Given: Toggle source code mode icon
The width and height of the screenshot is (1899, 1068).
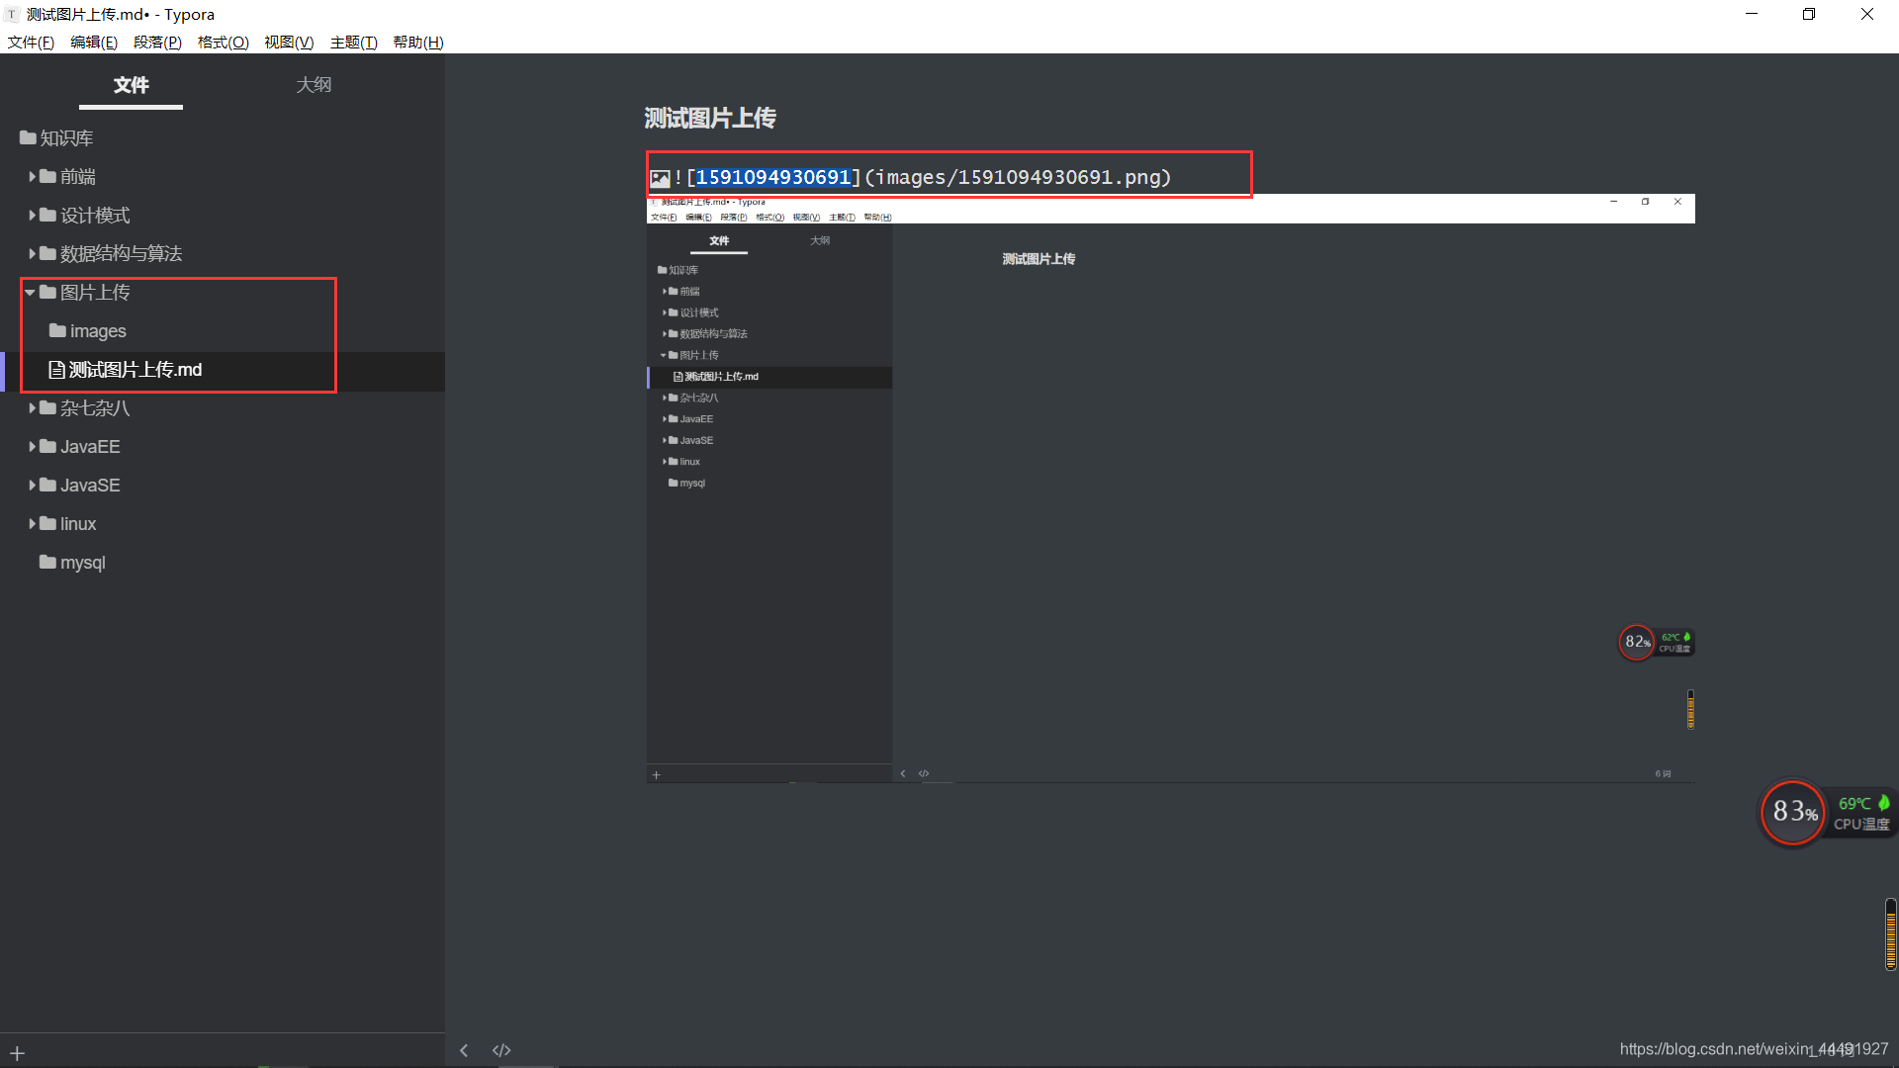Looking at the screenshot, I should click(x=501, y=1050).
